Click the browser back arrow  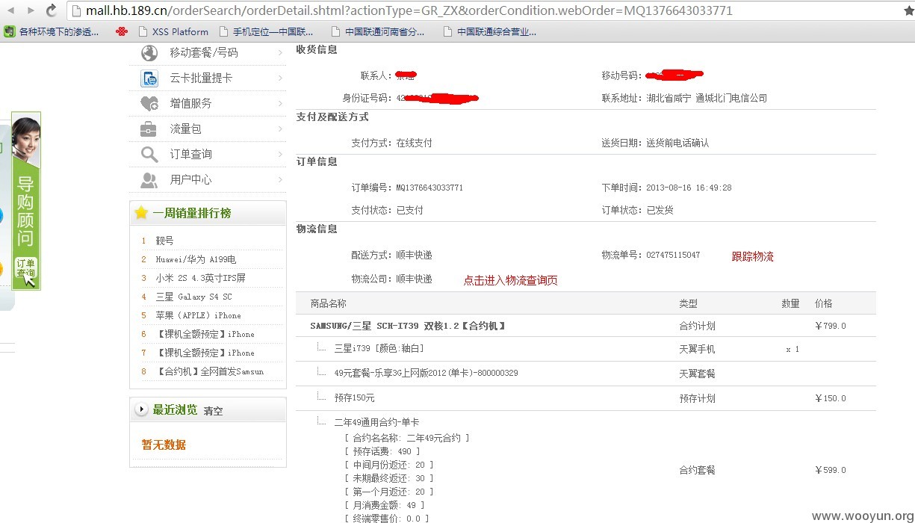(10, 10)
